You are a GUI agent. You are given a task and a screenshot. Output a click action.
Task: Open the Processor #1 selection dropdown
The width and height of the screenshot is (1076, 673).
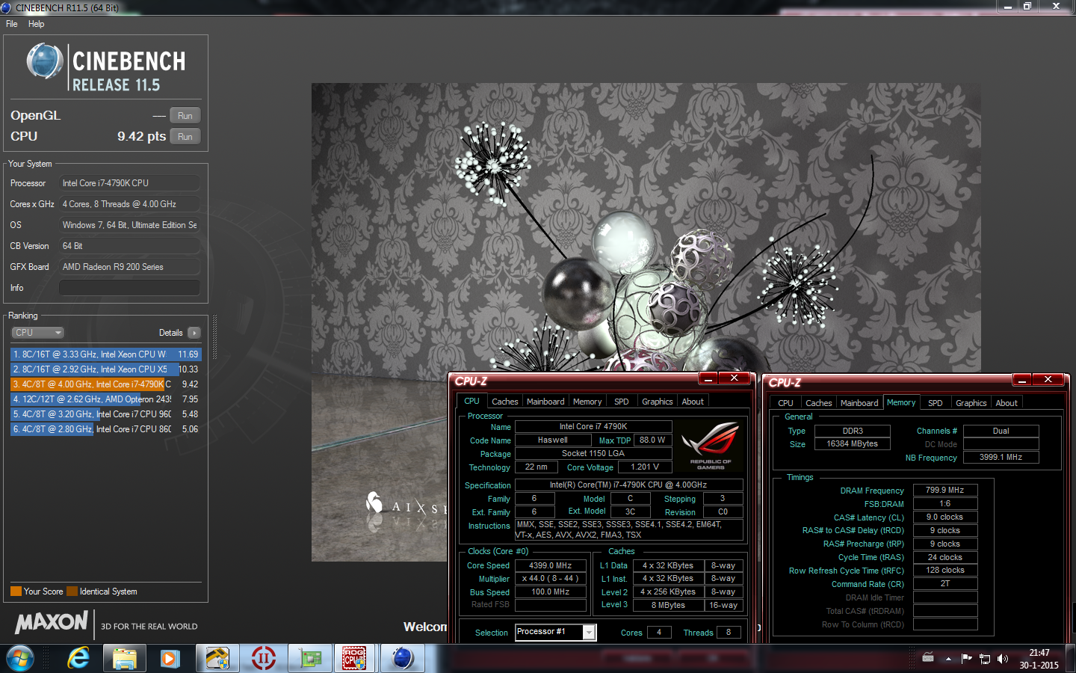pos(555,633)
